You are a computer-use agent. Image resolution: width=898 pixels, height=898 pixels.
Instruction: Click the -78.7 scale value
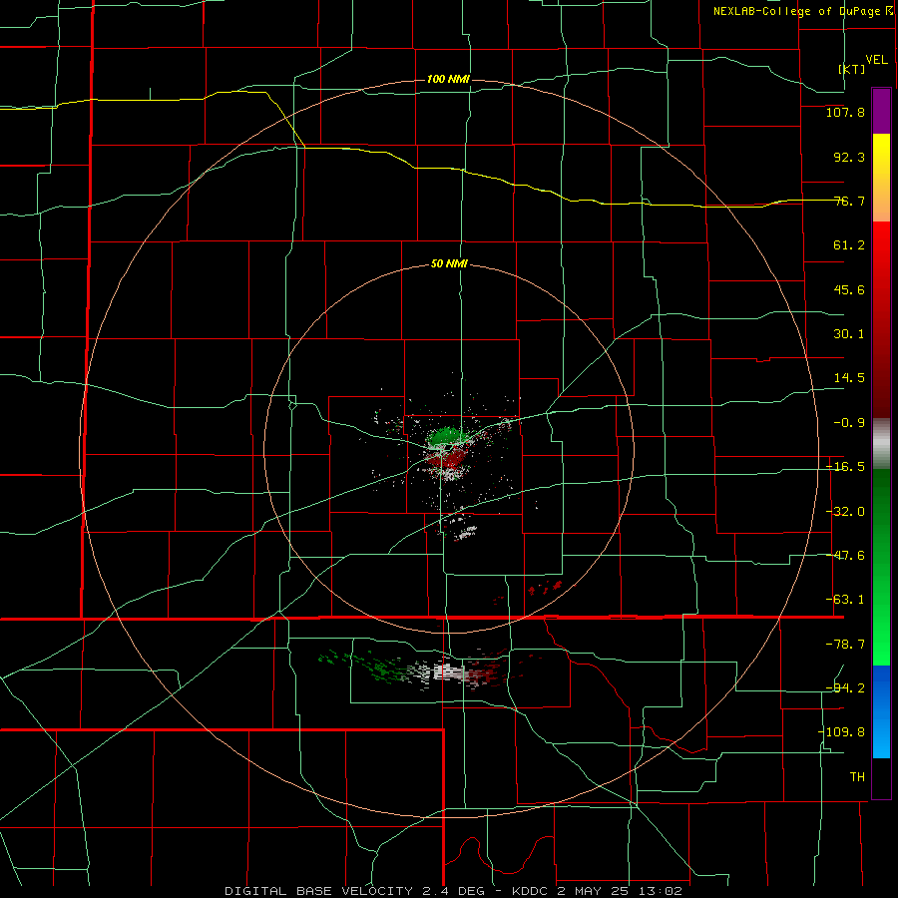click(x=845, y=645)
